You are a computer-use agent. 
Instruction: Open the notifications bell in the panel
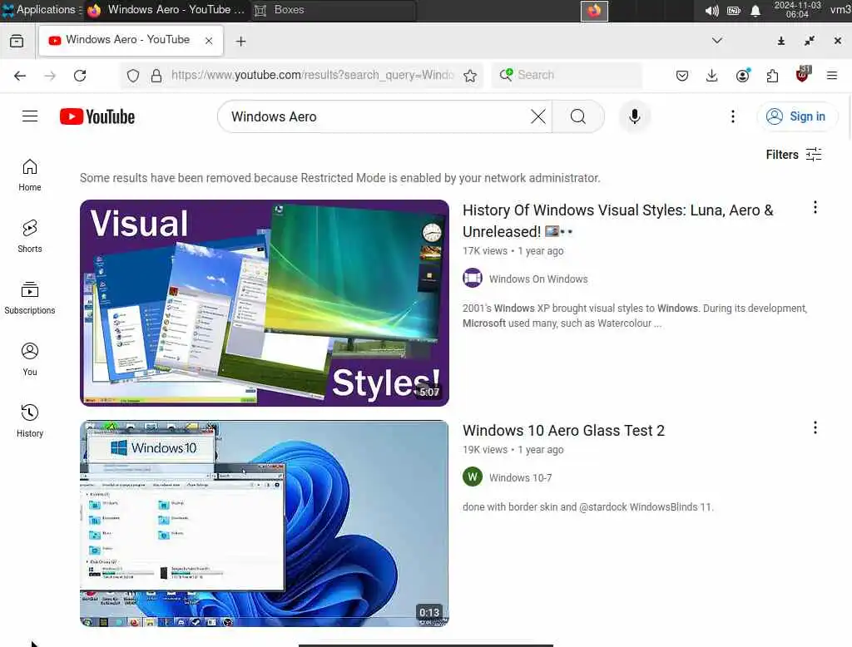pyautogui.click(x=755, y=10)
